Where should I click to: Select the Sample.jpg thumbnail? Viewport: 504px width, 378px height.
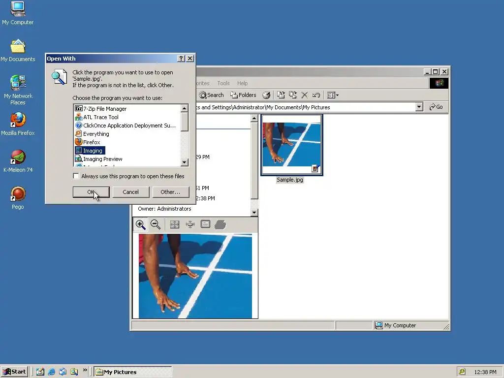pos(292,145)
